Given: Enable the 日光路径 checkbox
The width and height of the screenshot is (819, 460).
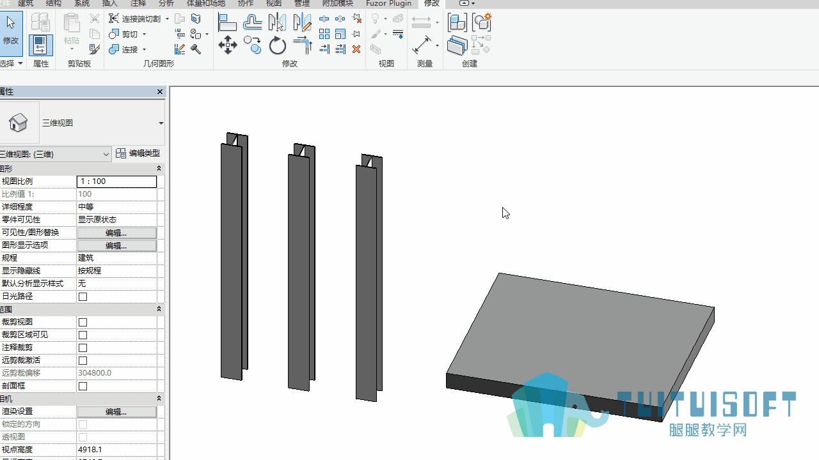Looking at the screenshot, I should (x=83, y=296).
